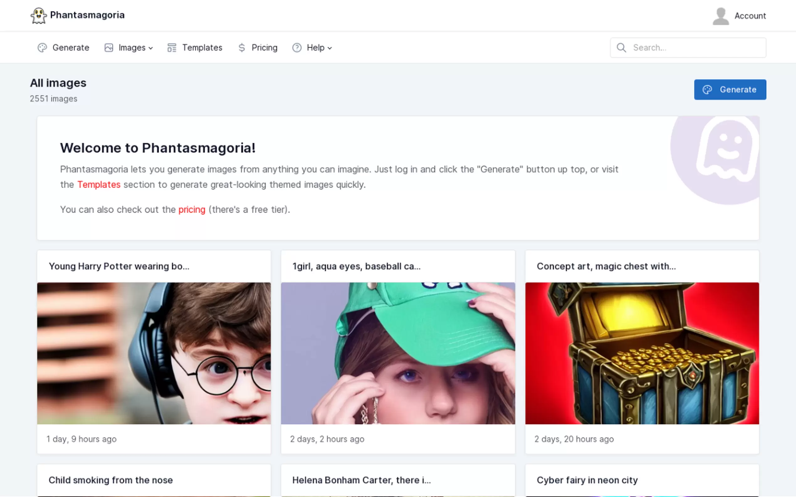The width and height of the screenshot is (796, 497).
Task: Open the 'Cyber fairy in neon city' card title
Action: pos(587,480)
